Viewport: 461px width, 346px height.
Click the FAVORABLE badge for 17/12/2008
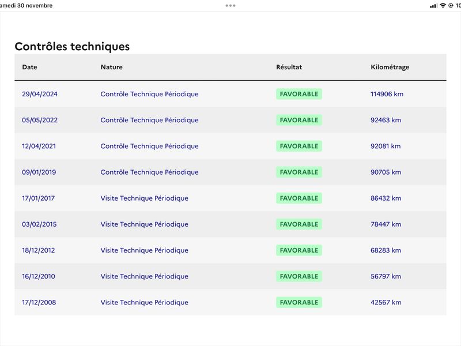click(x=298, y=302)
